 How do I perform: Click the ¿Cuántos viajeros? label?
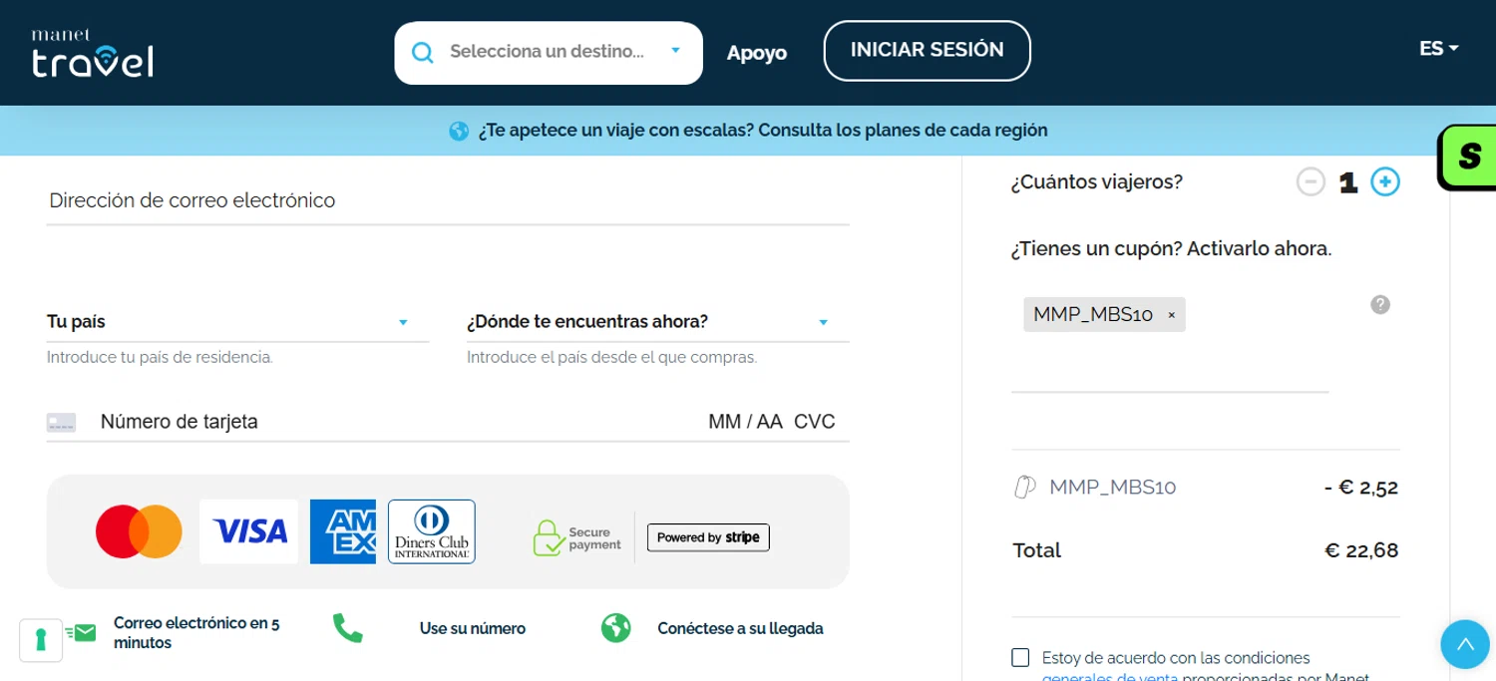click(x=1096, y=182)
